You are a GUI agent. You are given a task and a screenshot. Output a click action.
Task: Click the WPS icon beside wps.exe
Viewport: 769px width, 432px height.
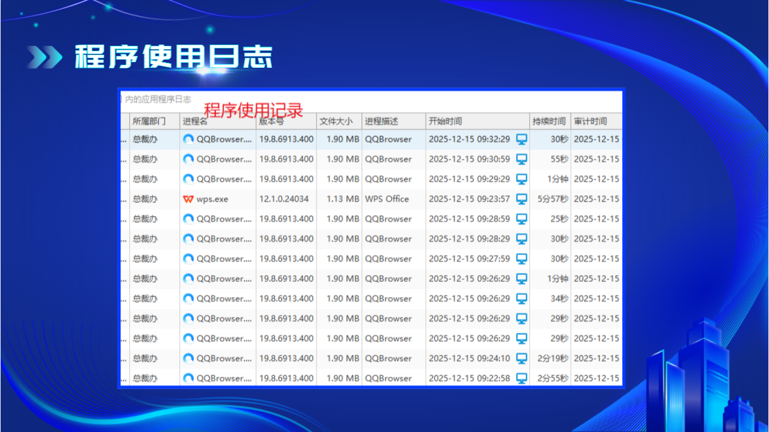(188, 199)
